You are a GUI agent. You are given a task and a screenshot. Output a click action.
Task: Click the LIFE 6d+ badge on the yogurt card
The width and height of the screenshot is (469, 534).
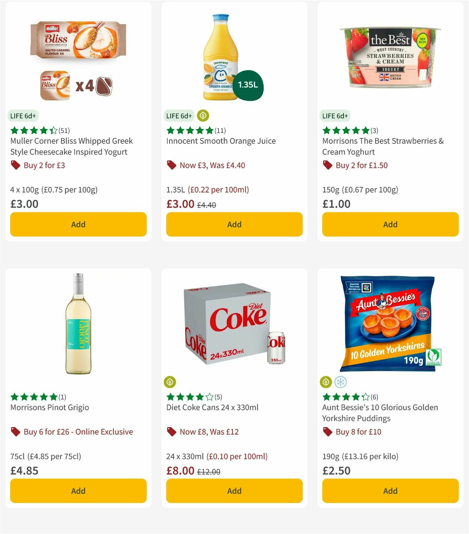23,115
